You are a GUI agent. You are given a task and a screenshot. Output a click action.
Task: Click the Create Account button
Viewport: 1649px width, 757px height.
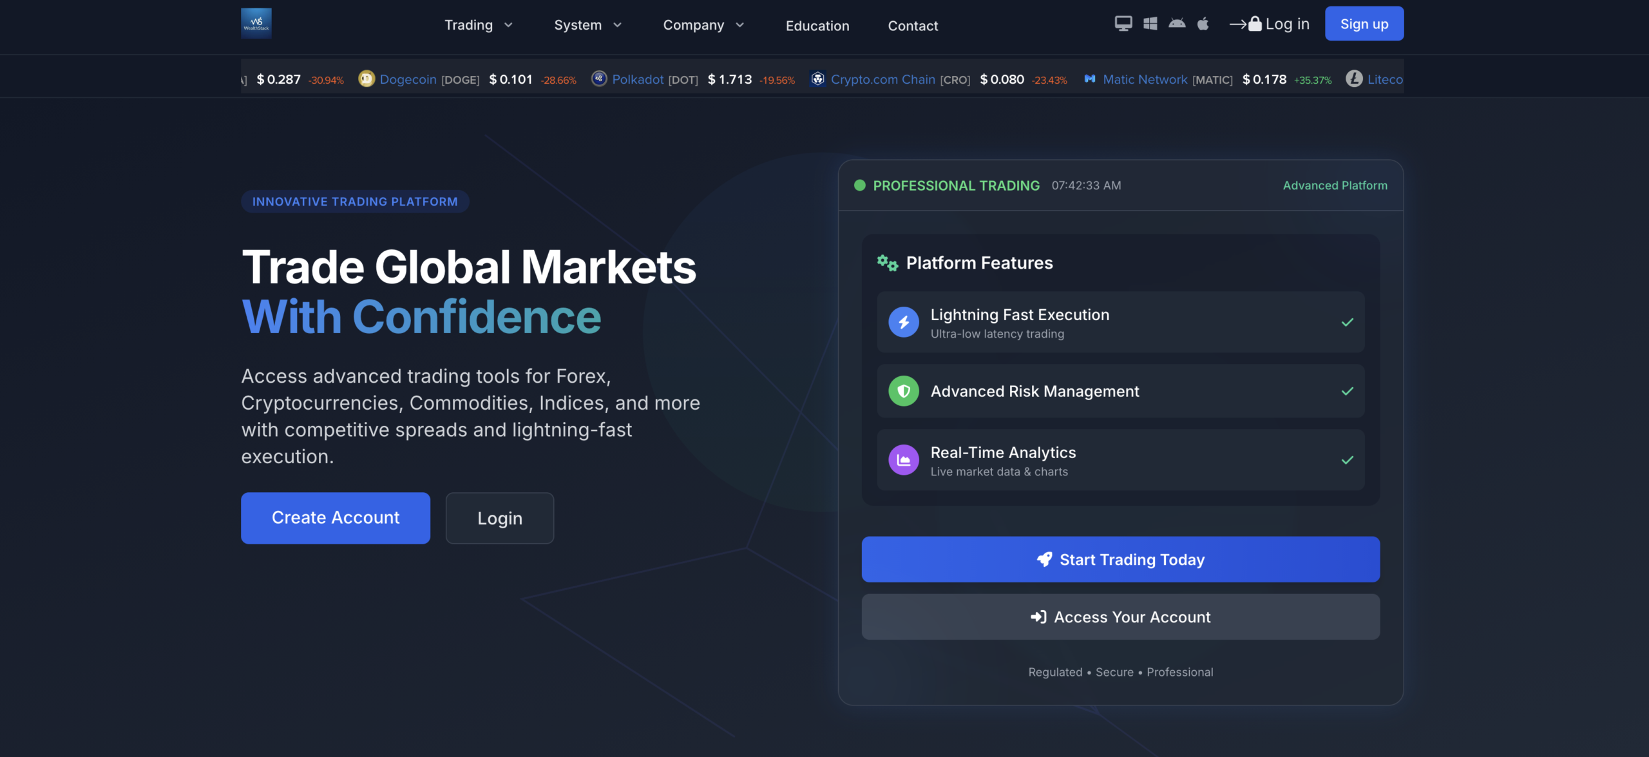coord(335,517)
